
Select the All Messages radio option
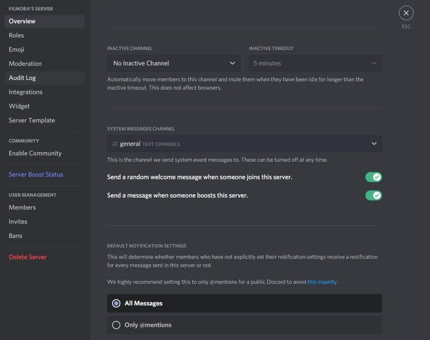pos(117,303)
